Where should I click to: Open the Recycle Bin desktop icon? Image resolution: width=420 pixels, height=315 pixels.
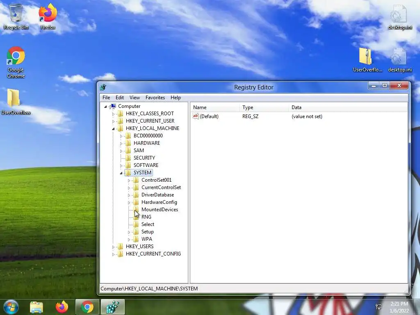click(x=16, y=16)
